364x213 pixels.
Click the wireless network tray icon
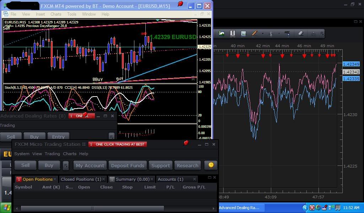331,207
